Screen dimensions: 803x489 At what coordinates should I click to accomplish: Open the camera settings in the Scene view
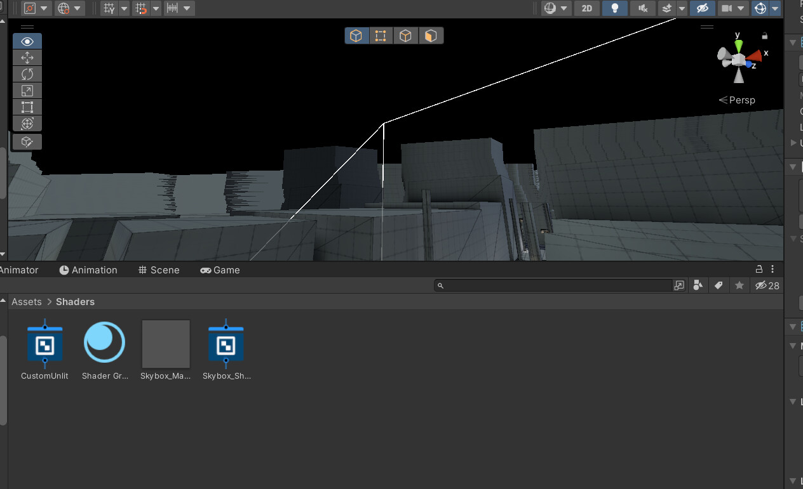tap(728, 8)
